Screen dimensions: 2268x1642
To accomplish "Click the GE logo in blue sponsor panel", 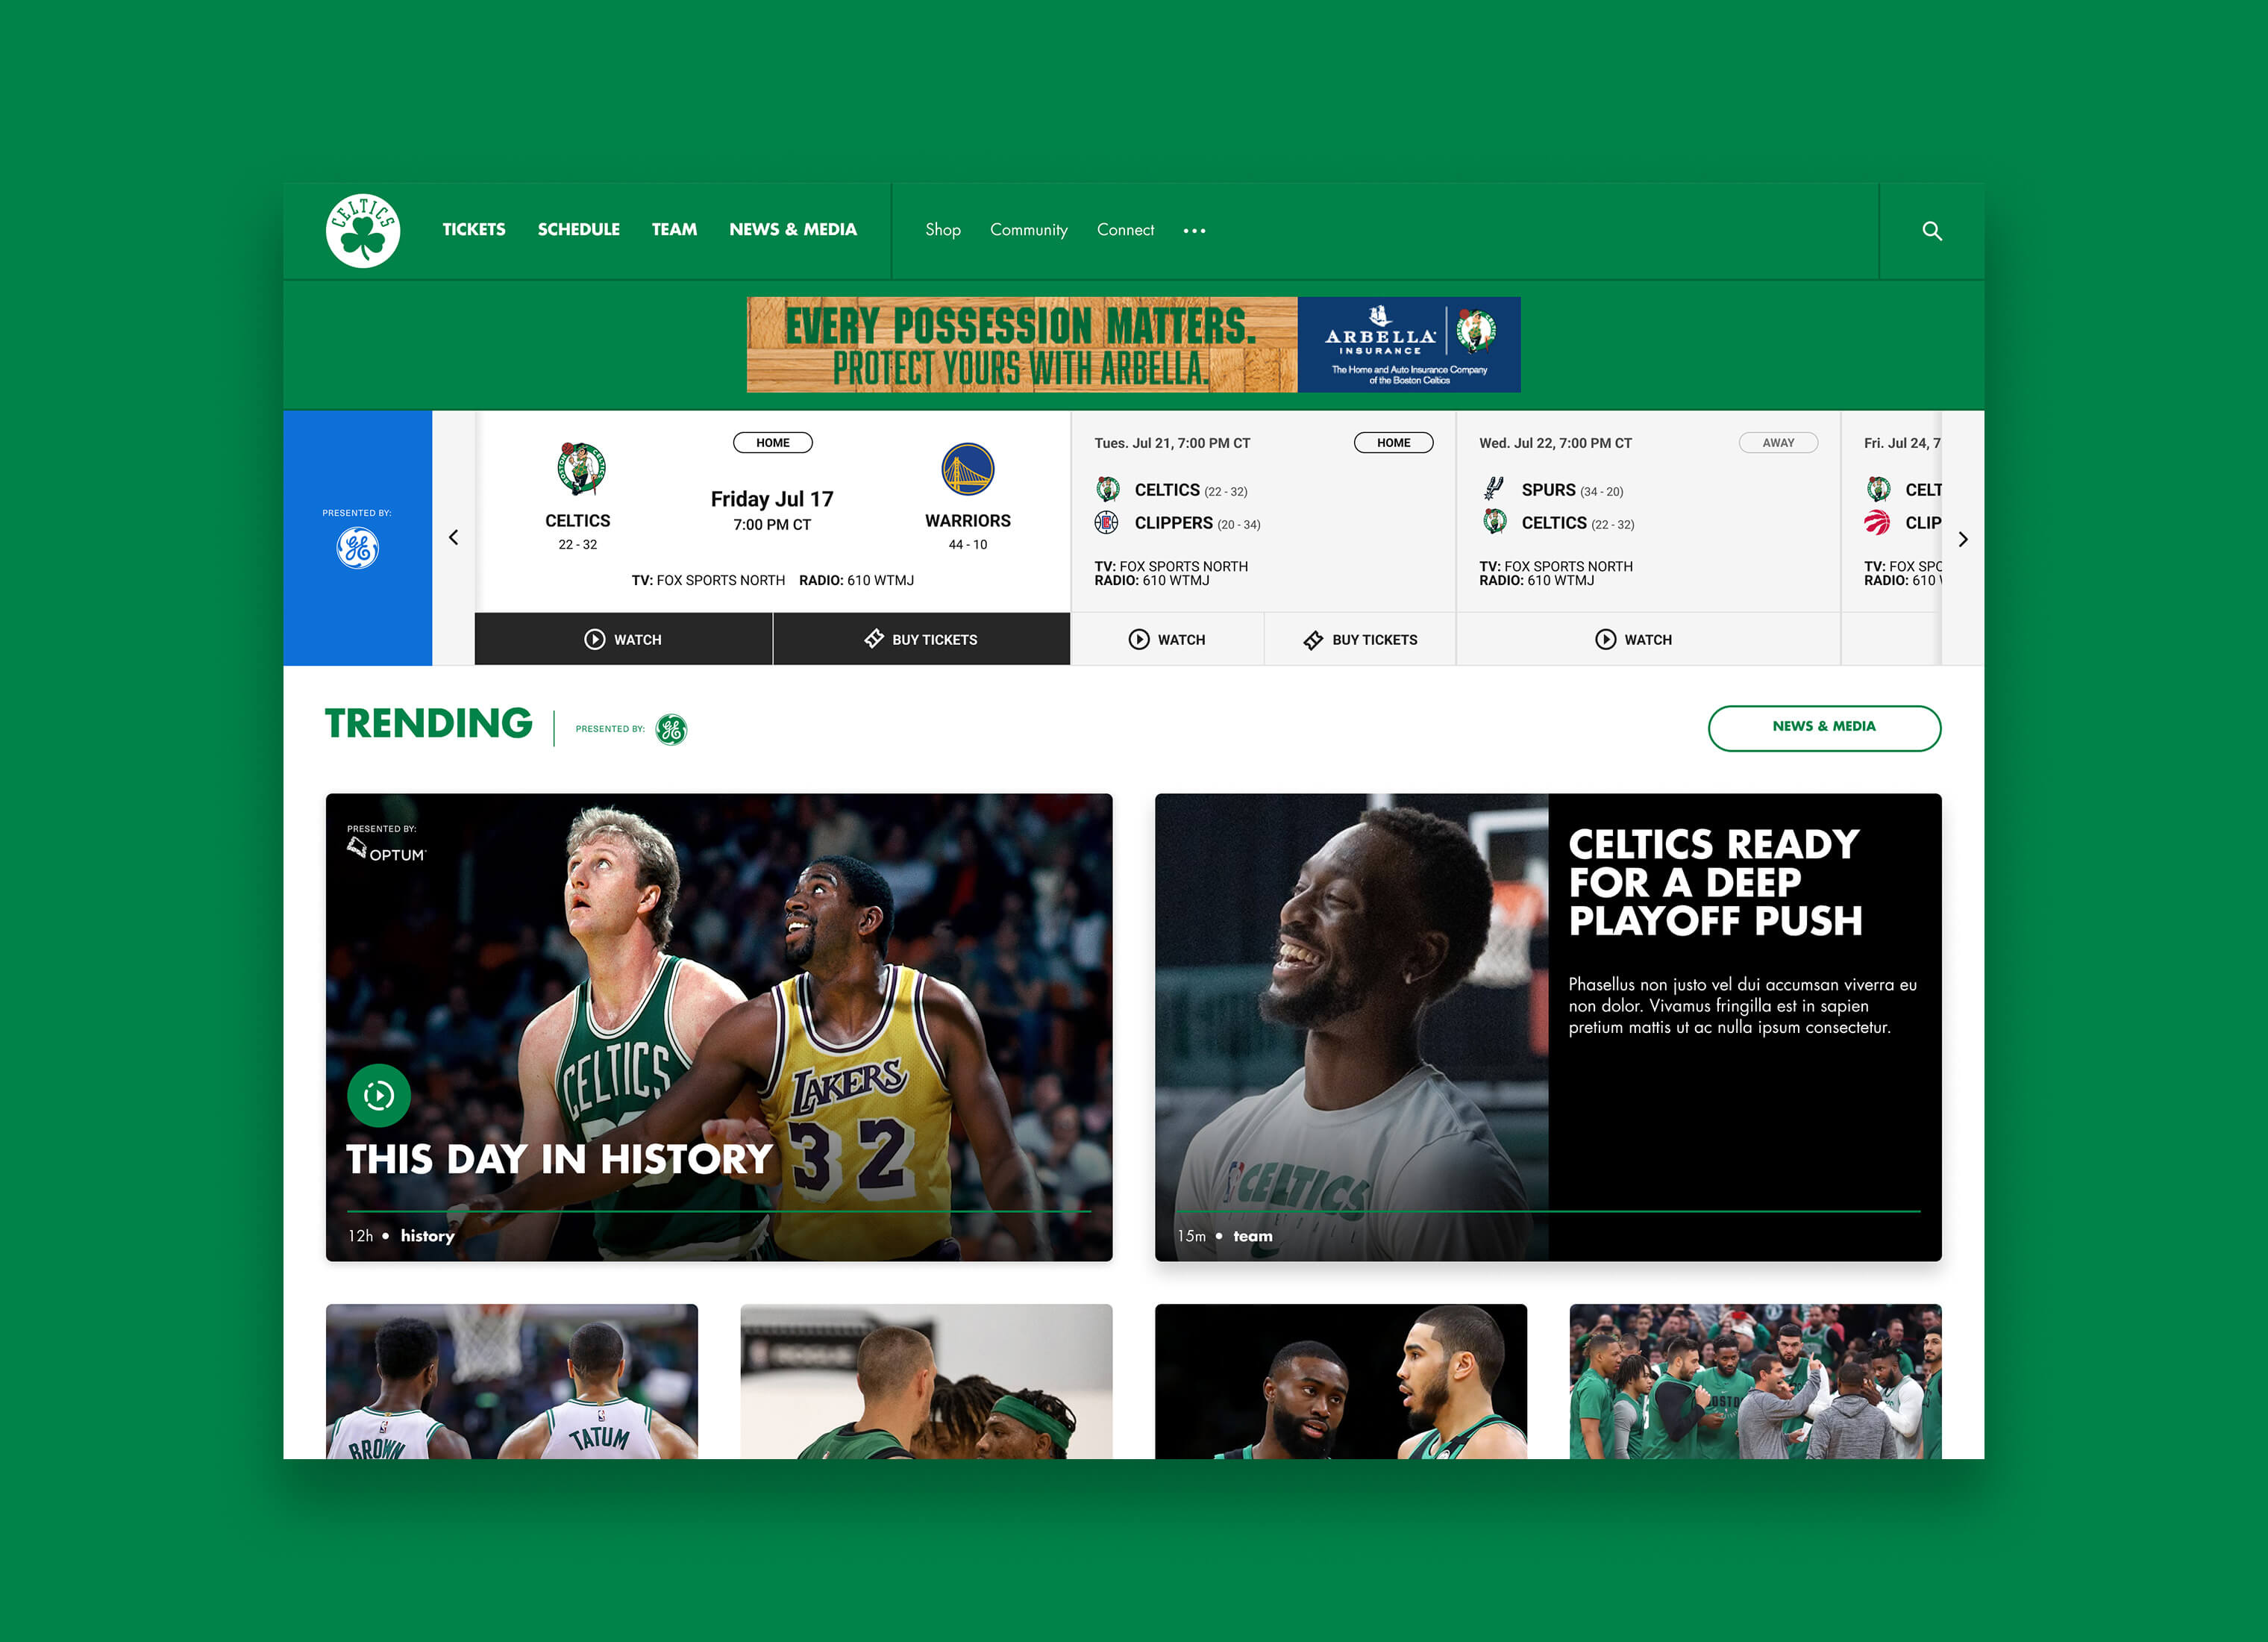I will [357, 549].
